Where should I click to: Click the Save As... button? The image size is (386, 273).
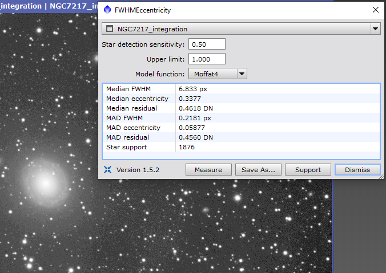tap(258, 170)
